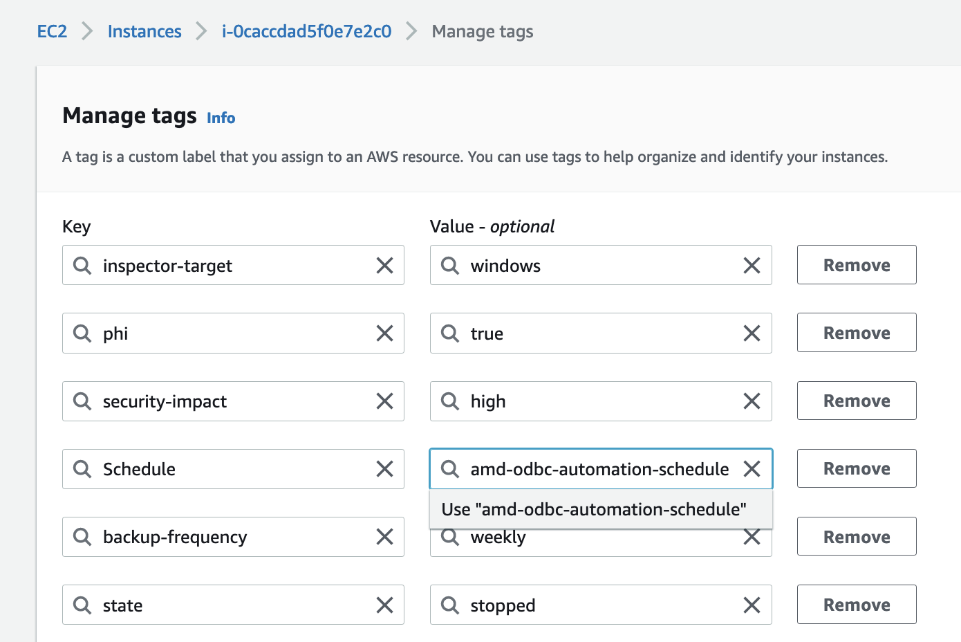The width and height of the screenshot is (961, 642).
Task: Clear the amd-odbc-automation-schedule value
Action: [x=752, y=469]
